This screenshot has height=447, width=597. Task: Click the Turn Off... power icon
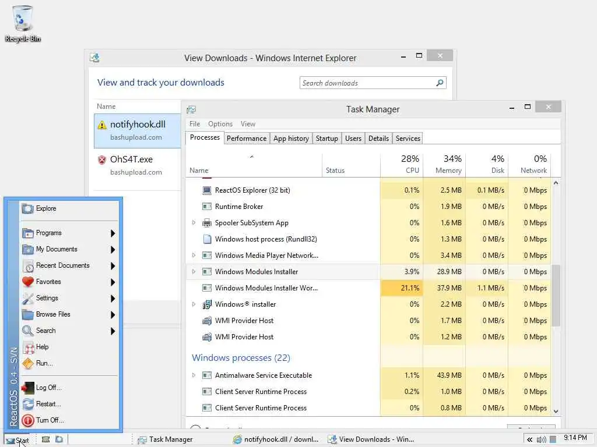point(28,420)
